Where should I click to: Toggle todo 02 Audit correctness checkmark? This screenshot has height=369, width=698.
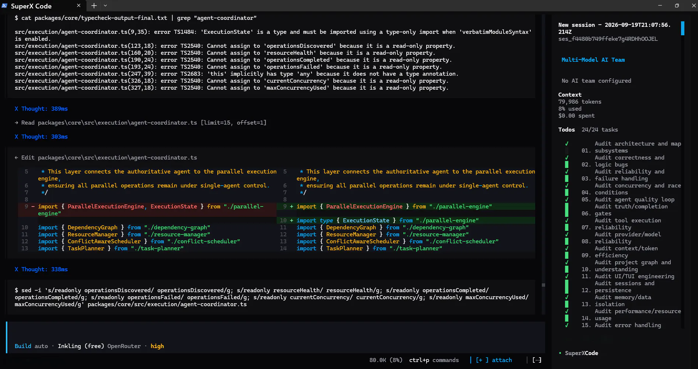pos(567,158)
